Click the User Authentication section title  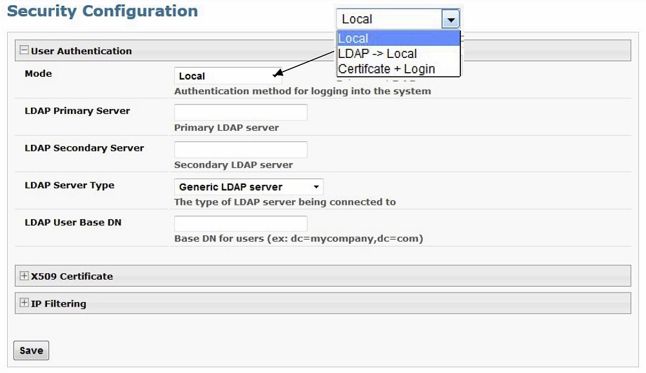(81, 51)
